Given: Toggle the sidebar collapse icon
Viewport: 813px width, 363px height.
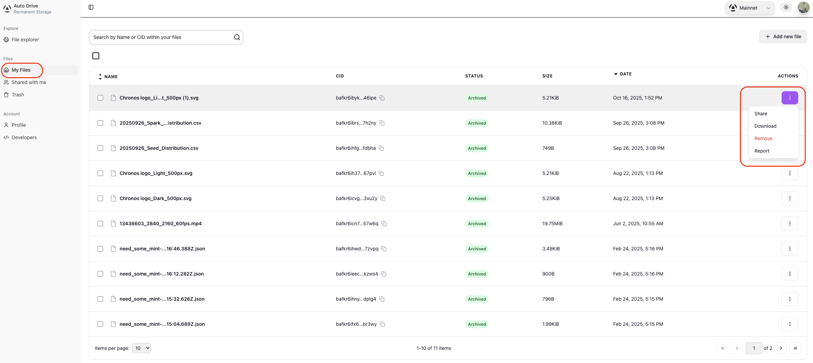Looking at the screenshot, I should pos(91,7).
